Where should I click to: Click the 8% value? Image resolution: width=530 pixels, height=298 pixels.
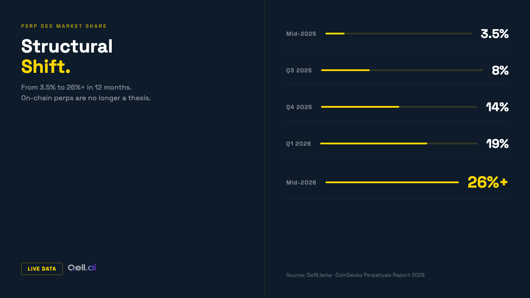click(x=500, y=70)
